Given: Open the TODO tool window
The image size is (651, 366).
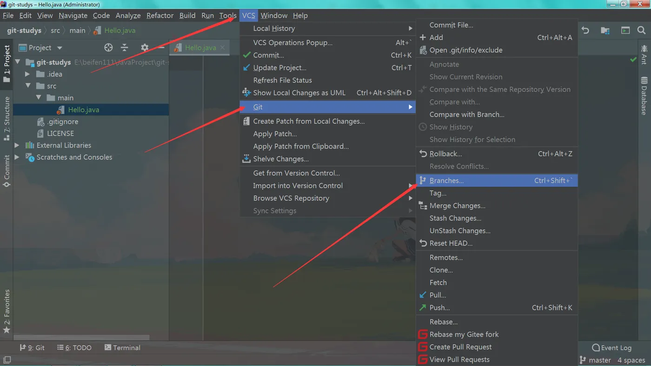Looking at the screenshot, I should pyautogui.click(x=74, y=347).
